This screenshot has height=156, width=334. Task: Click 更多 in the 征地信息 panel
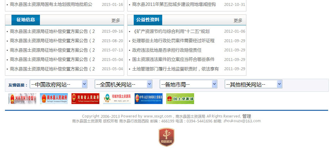116,21
